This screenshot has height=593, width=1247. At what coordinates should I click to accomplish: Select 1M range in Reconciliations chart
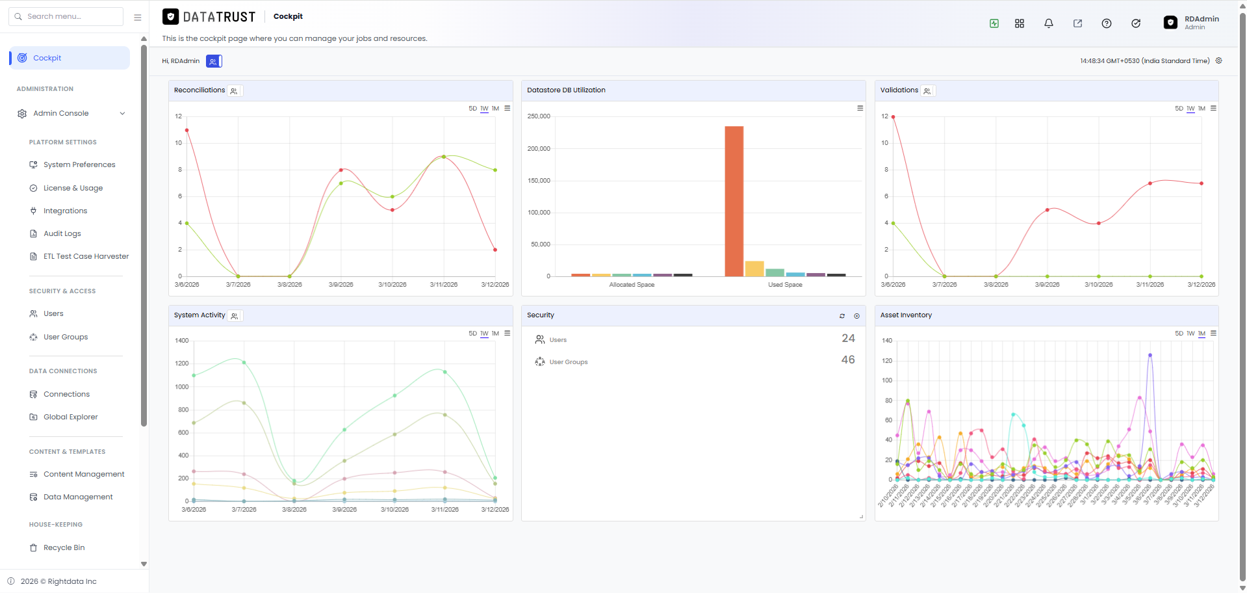click(x=495, y=109)
